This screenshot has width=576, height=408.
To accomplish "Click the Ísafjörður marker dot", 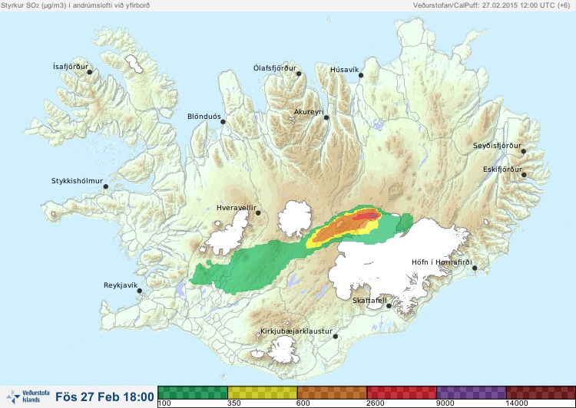I will click(x=89, y=72).
